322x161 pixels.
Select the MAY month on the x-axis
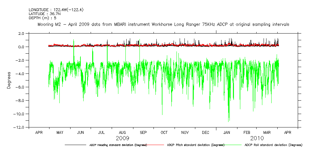tap(60, 132)
